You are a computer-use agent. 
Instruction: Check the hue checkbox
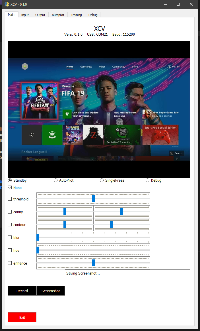point(10,250)
